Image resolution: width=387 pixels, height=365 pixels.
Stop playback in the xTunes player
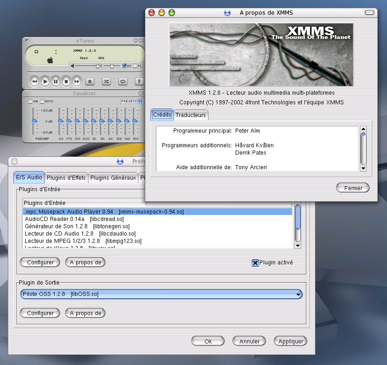point(66,81)
